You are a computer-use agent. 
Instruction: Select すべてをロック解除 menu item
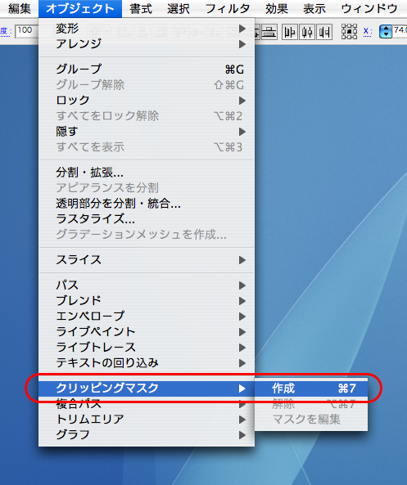tap(147, 115)
